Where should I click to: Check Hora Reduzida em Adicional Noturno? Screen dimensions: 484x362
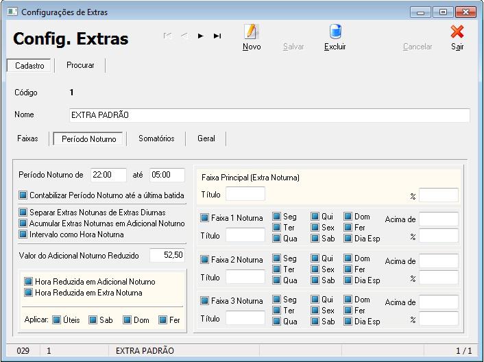pos(29,282)
